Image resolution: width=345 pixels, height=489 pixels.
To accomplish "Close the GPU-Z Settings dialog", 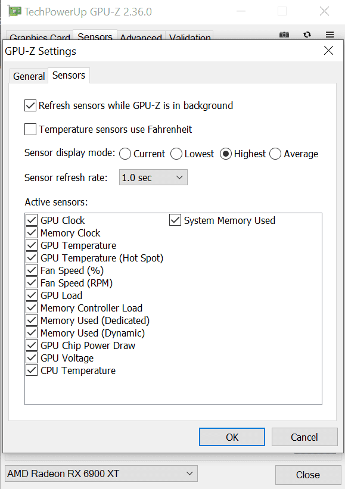I will 328,51.
